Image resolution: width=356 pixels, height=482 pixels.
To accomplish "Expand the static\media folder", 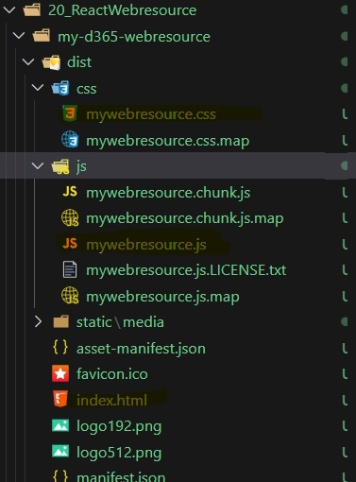I will pos(38,321).
